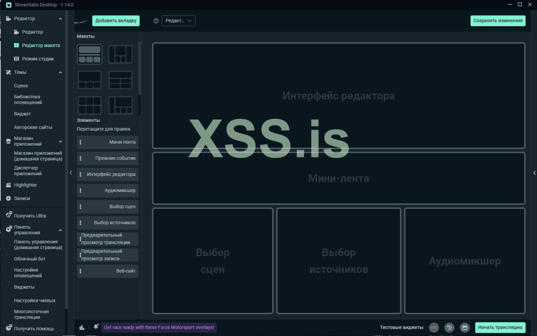Viewport: 537px width, 336px height.
Task: Click Настройки оповещений in sidebar
Action: 28,273
